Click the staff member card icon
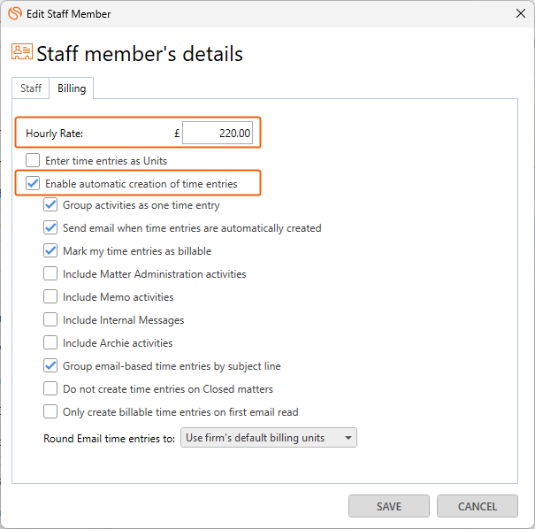This screenshot has width=535, height=529. point(22,51)
